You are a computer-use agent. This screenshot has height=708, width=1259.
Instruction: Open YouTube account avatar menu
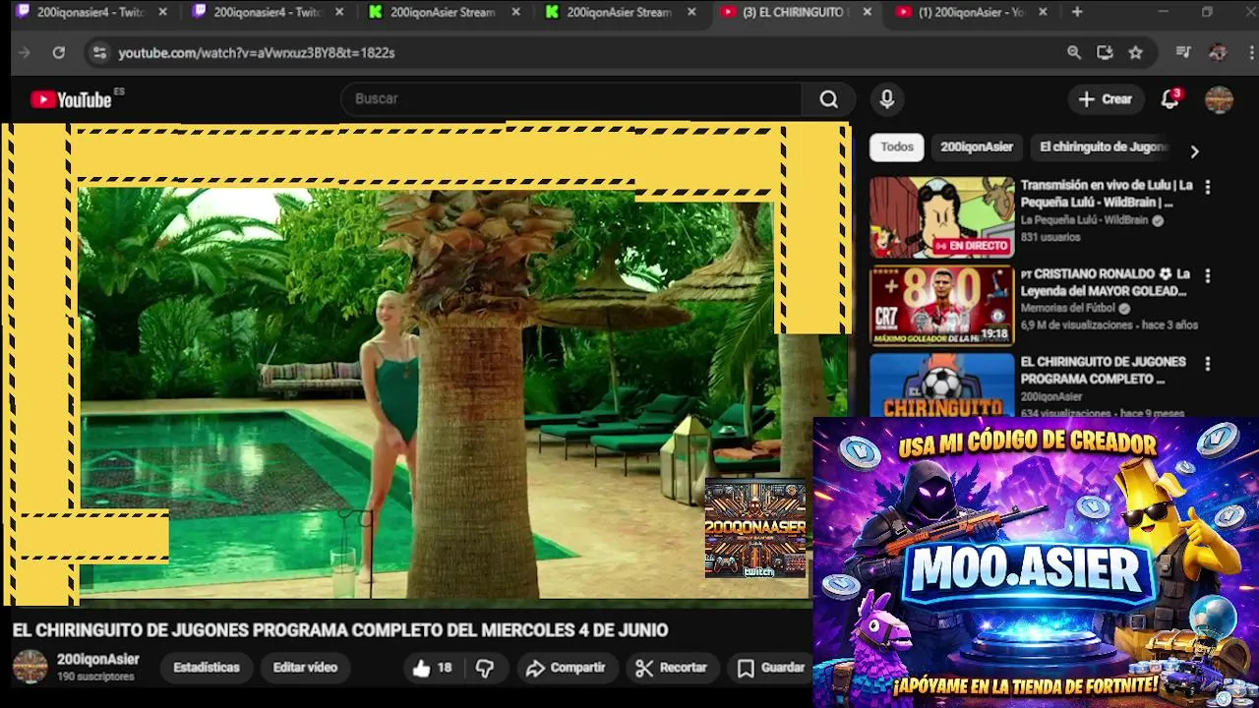(1219, 99)
